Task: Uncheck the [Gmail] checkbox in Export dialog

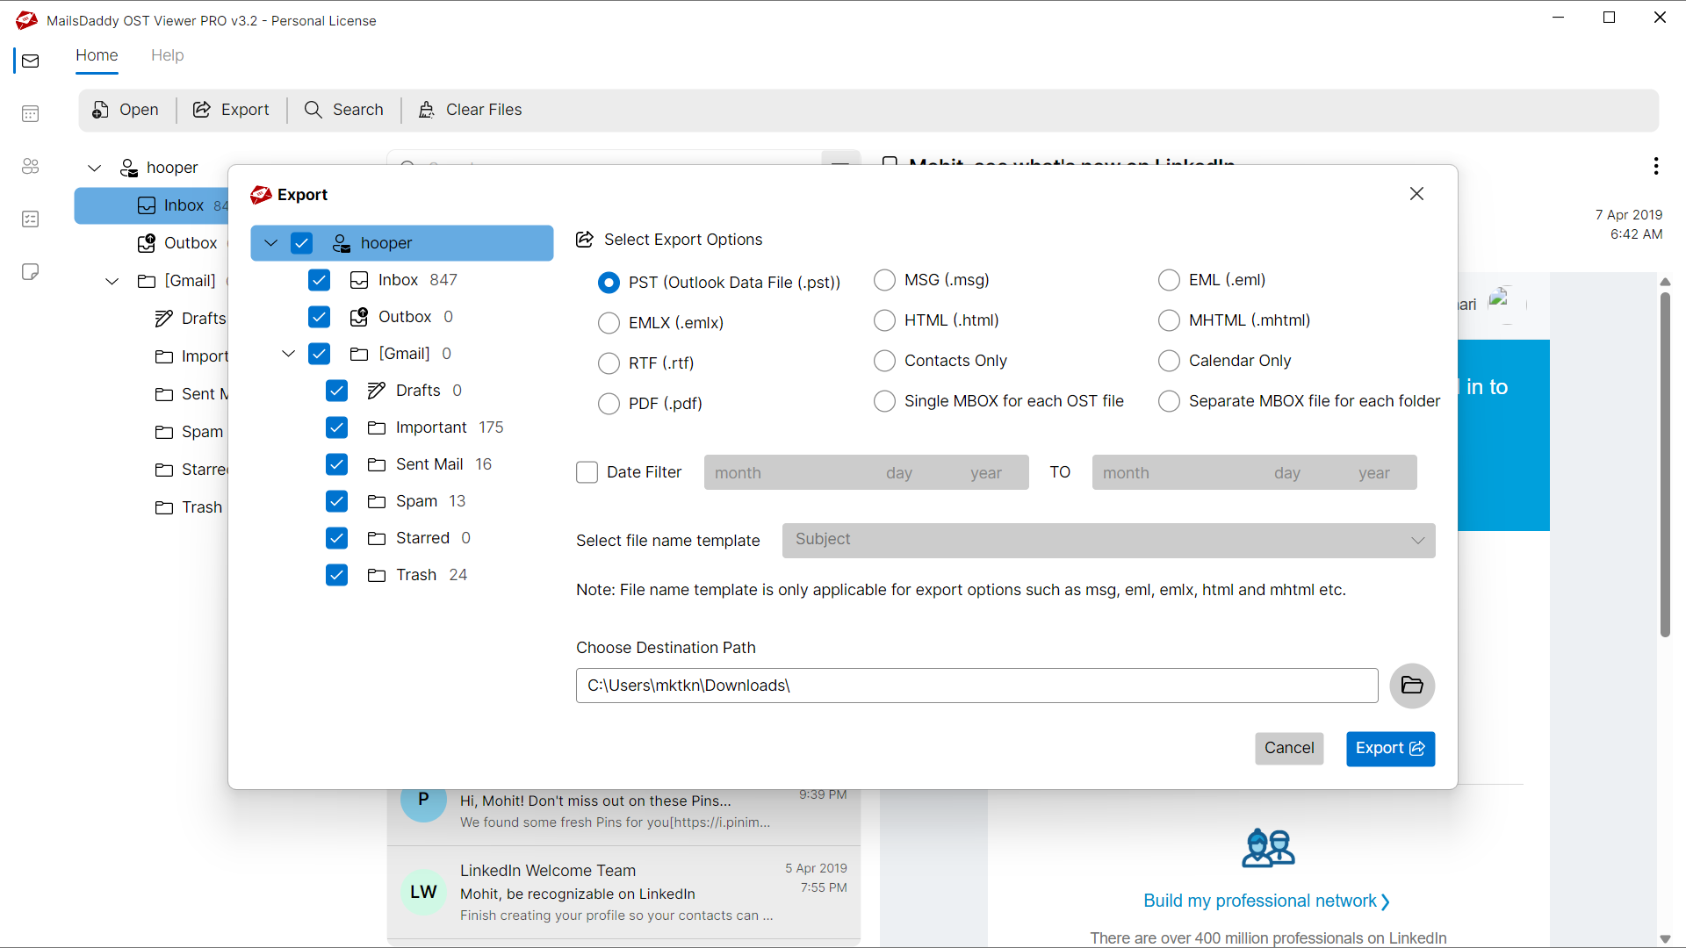Action: click(x=319, y=354)
